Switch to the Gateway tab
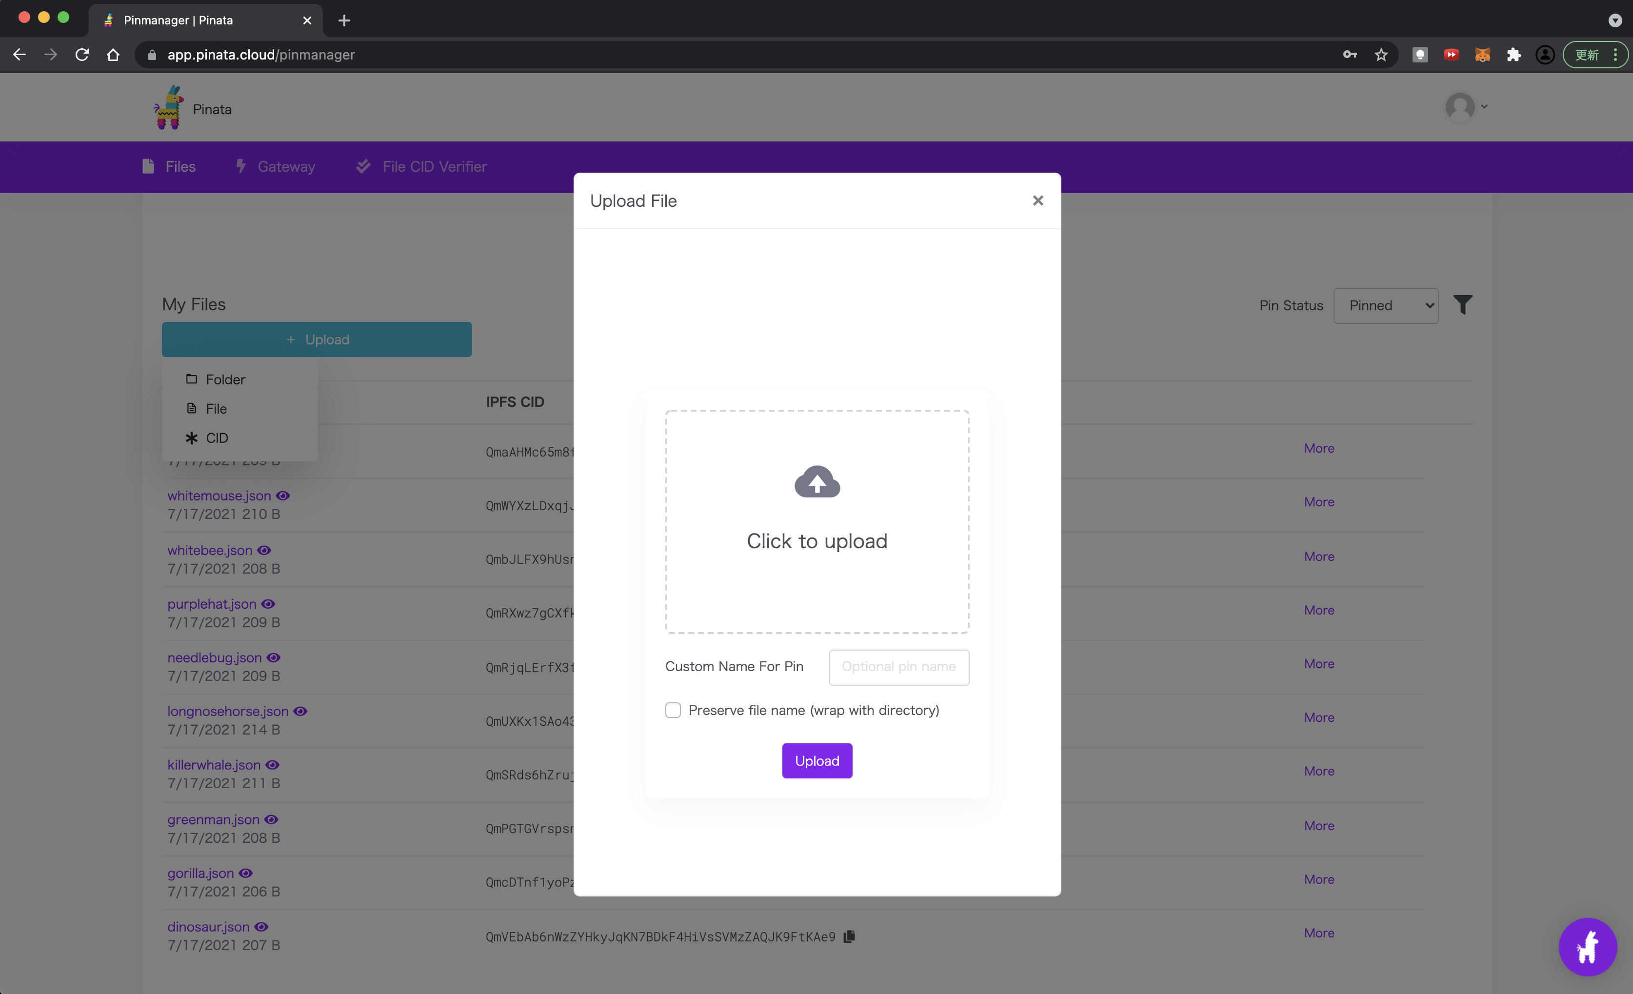The image size is (1633, 994). coord(276,166)
